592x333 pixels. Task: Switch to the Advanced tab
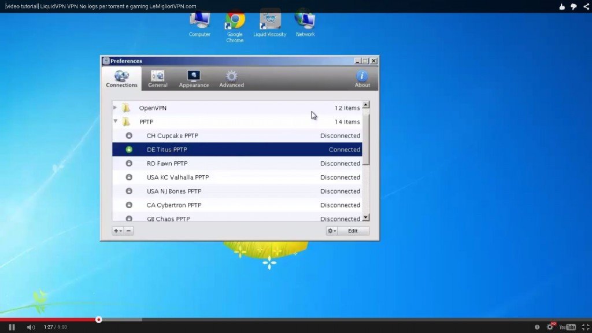[x=231, y=79]
